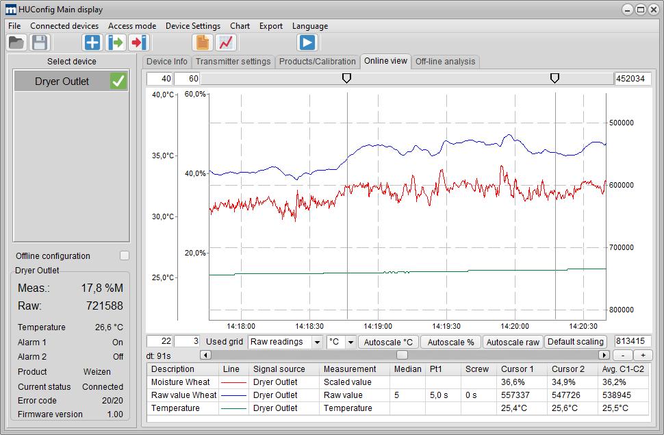This screenshot has width=664, height=435.
Task: Click the open folder toolbar icon
Action: 16,42
